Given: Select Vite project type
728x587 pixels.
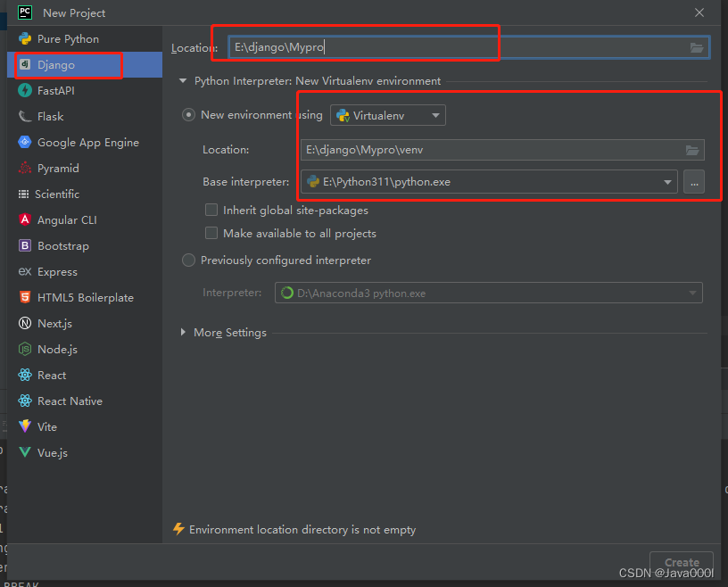Looking at the screenshot, I should [85, 426].
